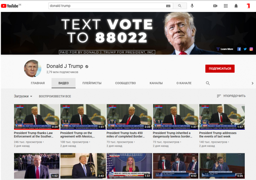Open the 1:52 outdoor crowd video thumbnail

(x=37, y=166)
